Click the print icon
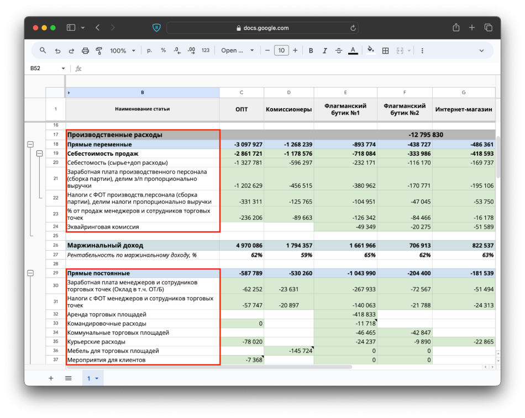 [85, 50]
